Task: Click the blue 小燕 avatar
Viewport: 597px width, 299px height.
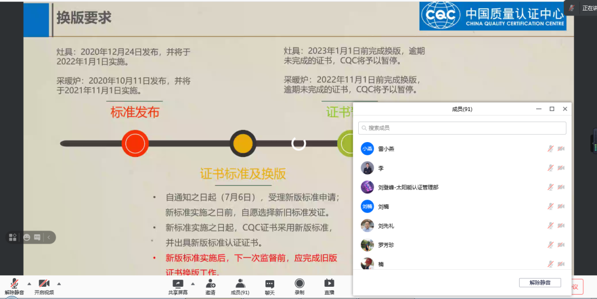Action: (368, 149)
